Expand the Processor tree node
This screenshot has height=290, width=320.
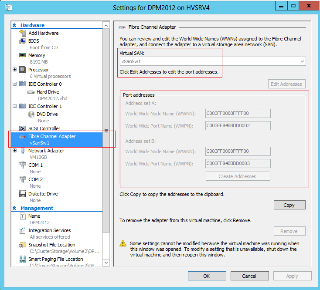click(14, 70)
